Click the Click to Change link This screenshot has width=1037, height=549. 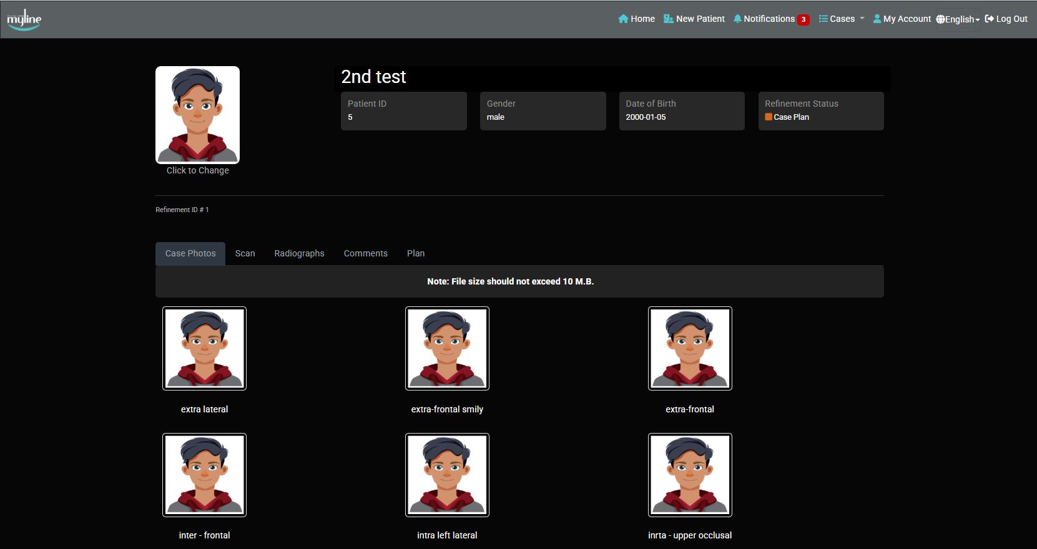[197, 170]
